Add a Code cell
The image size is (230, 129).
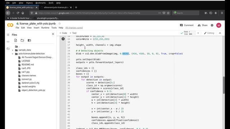[x=63, y=33]
